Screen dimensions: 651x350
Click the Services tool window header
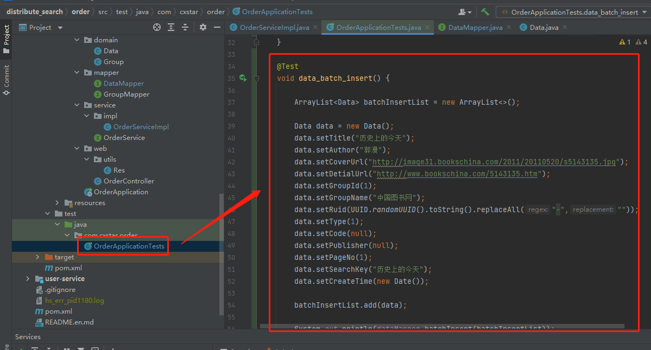click(x=28, y=337)
